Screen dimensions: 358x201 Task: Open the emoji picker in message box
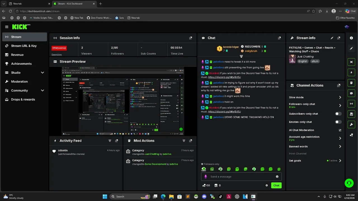coord(277,177)
